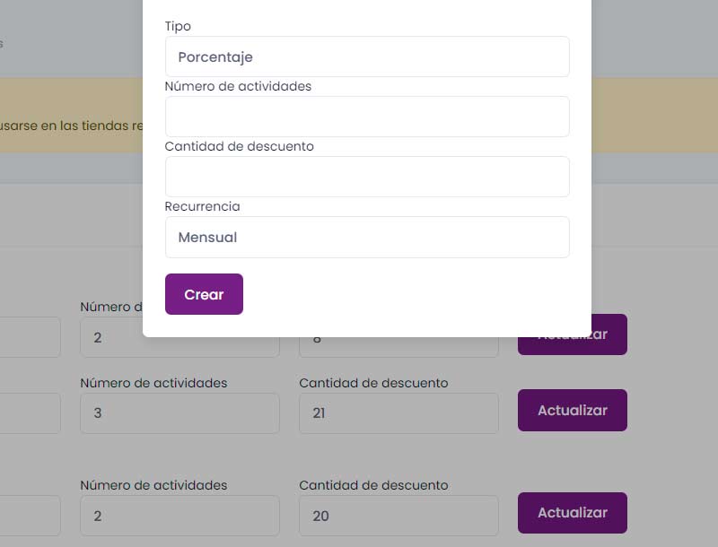The image size is (718, 547).
Task: Click Actualizar in the row with discount 21
Action: point(572,410)
